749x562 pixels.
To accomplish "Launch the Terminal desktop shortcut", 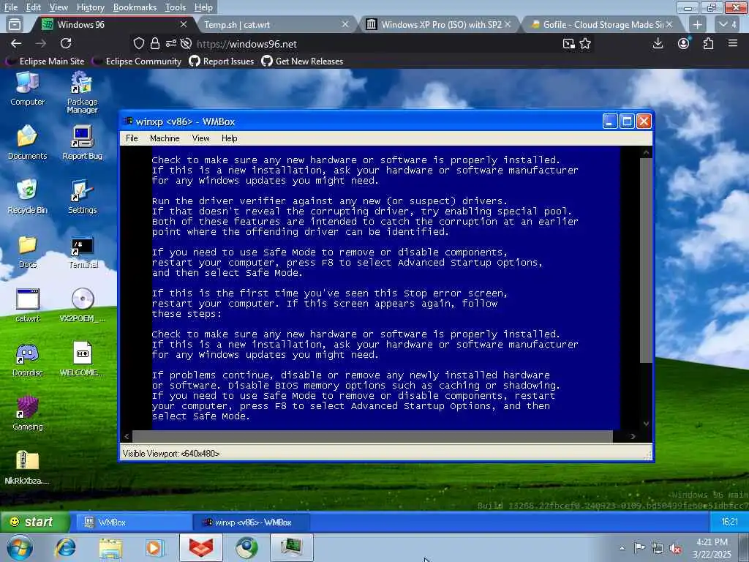I will (82, 251).
